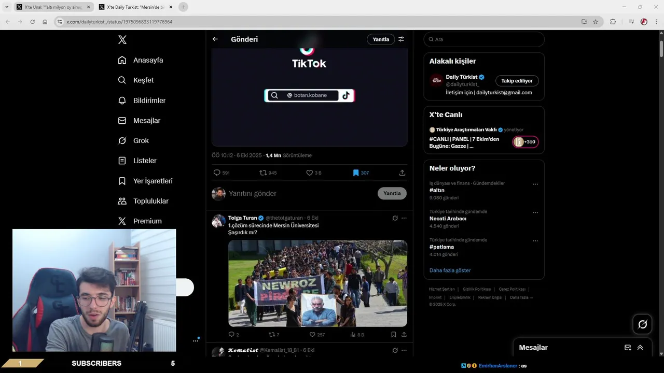
Task: Like Tolga Turan's post showing 257
Action: pos(317,335)
